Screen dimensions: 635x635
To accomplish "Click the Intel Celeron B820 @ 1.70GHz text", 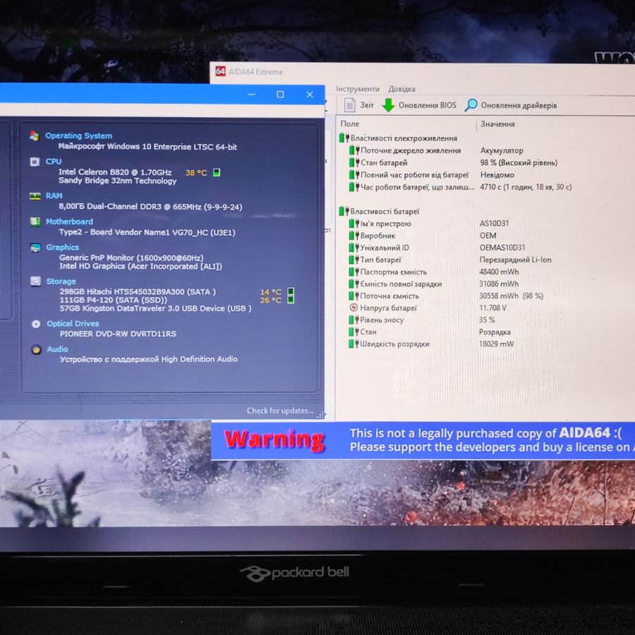I will [115, 172].
